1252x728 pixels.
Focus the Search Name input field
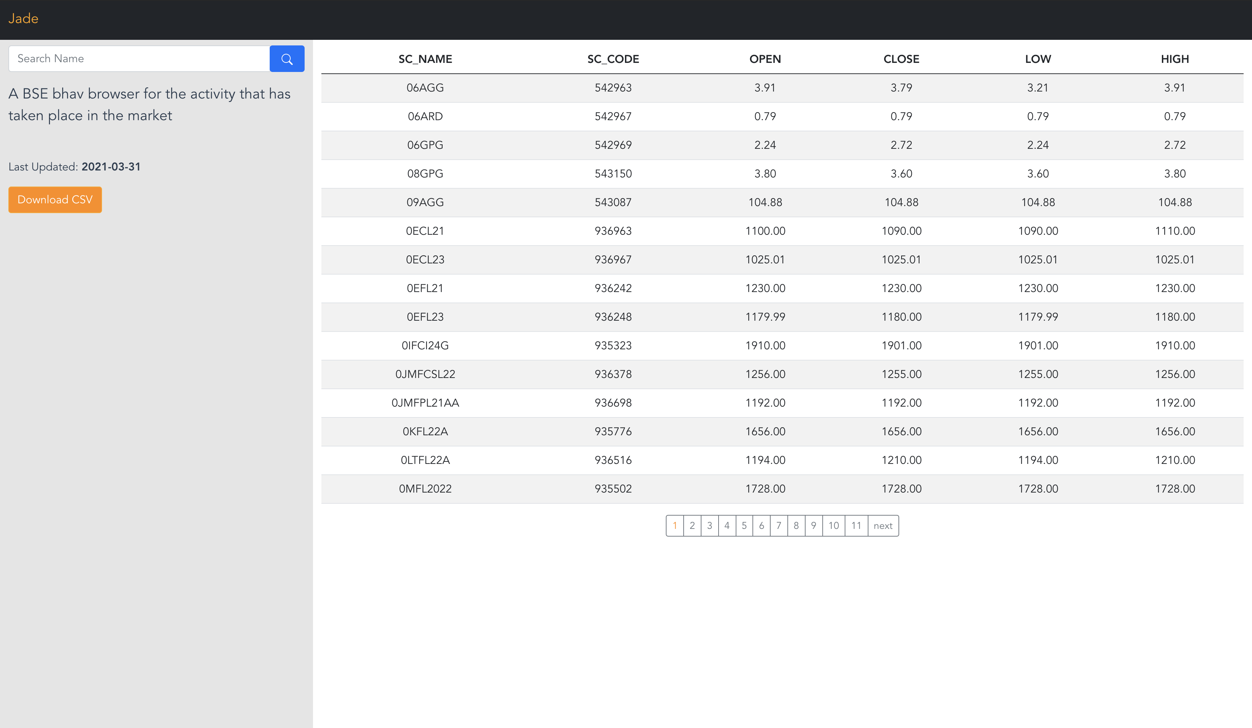point(139,59)
